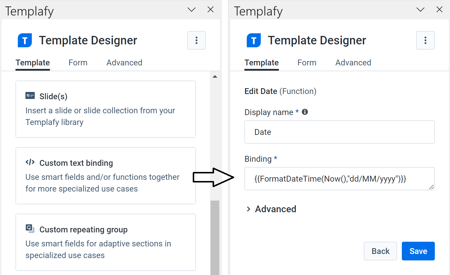Click the Back button
The height and width of the screenshot is (275, 450).
(x=380, y=251)
